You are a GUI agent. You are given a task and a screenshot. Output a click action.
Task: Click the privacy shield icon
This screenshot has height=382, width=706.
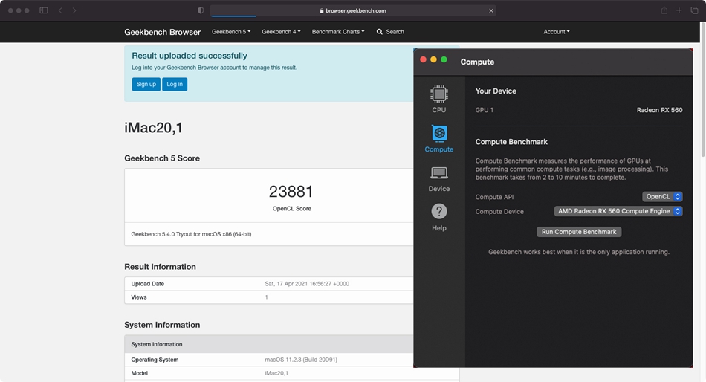click(x=201, y=10)
